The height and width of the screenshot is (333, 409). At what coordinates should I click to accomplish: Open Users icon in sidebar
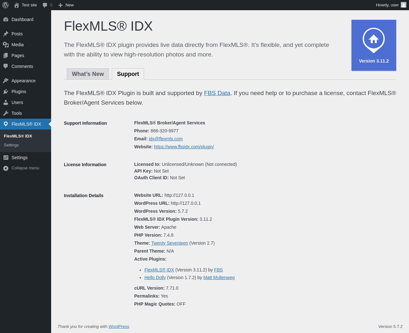[x=6, y=102]
